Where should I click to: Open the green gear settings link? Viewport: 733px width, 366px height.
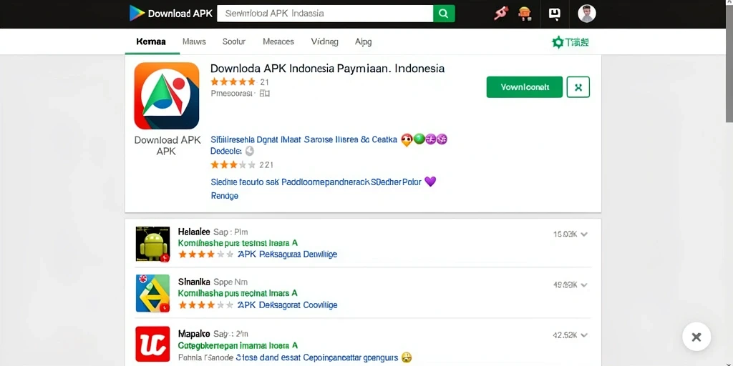(571, 42)
